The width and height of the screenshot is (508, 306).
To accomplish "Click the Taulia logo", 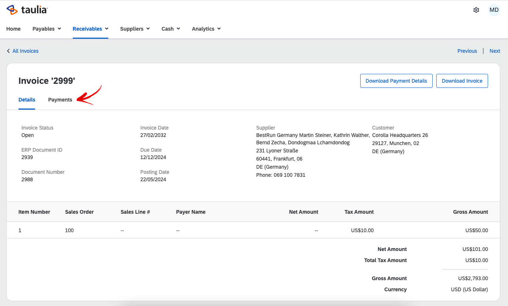I will 27,10.
